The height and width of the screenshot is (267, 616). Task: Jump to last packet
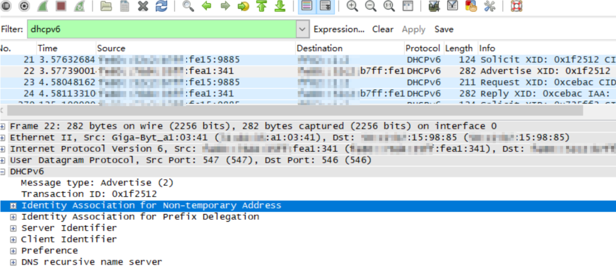point(280,6)
